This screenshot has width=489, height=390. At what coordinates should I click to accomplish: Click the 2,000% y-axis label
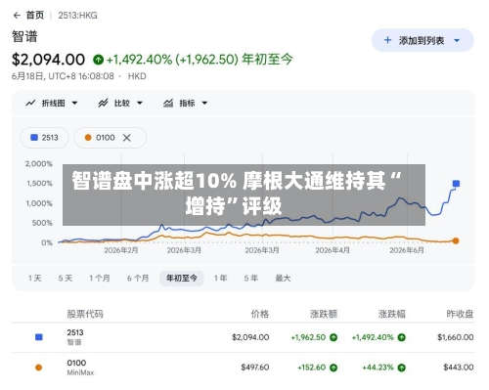(39, 164)
